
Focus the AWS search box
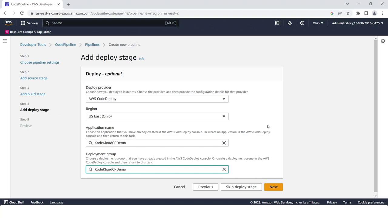[111, 23]
